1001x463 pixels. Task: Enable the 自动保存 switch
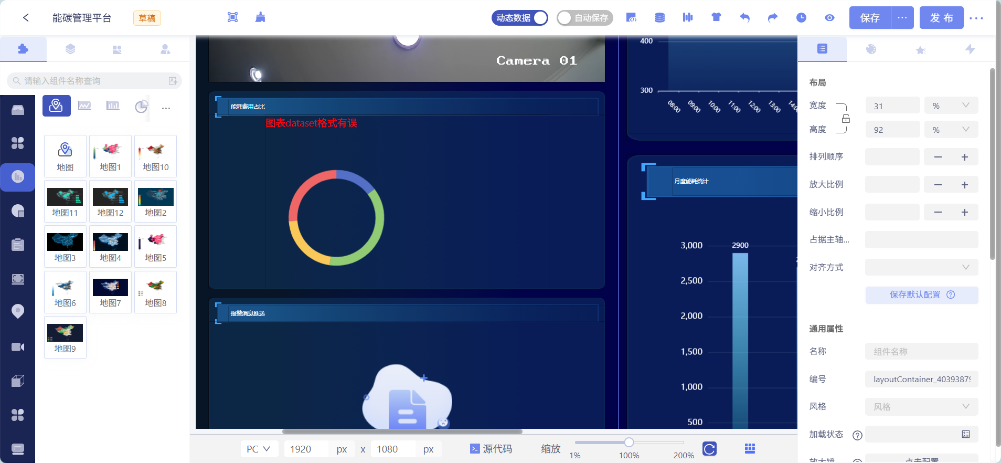coord(584,18)
